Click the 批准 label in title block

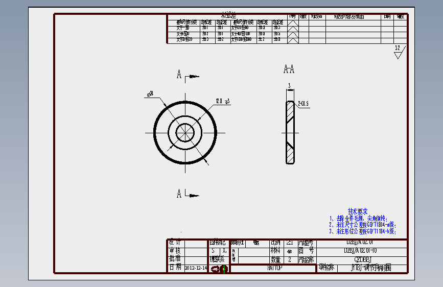[x=175, y=258]
